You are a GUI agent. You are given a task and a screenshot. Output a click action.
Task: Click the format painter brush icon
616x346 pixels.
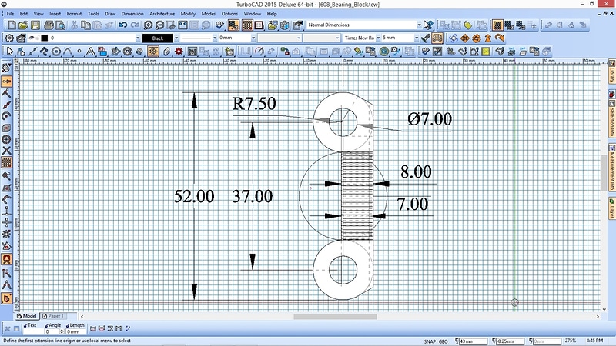point(426,38)
